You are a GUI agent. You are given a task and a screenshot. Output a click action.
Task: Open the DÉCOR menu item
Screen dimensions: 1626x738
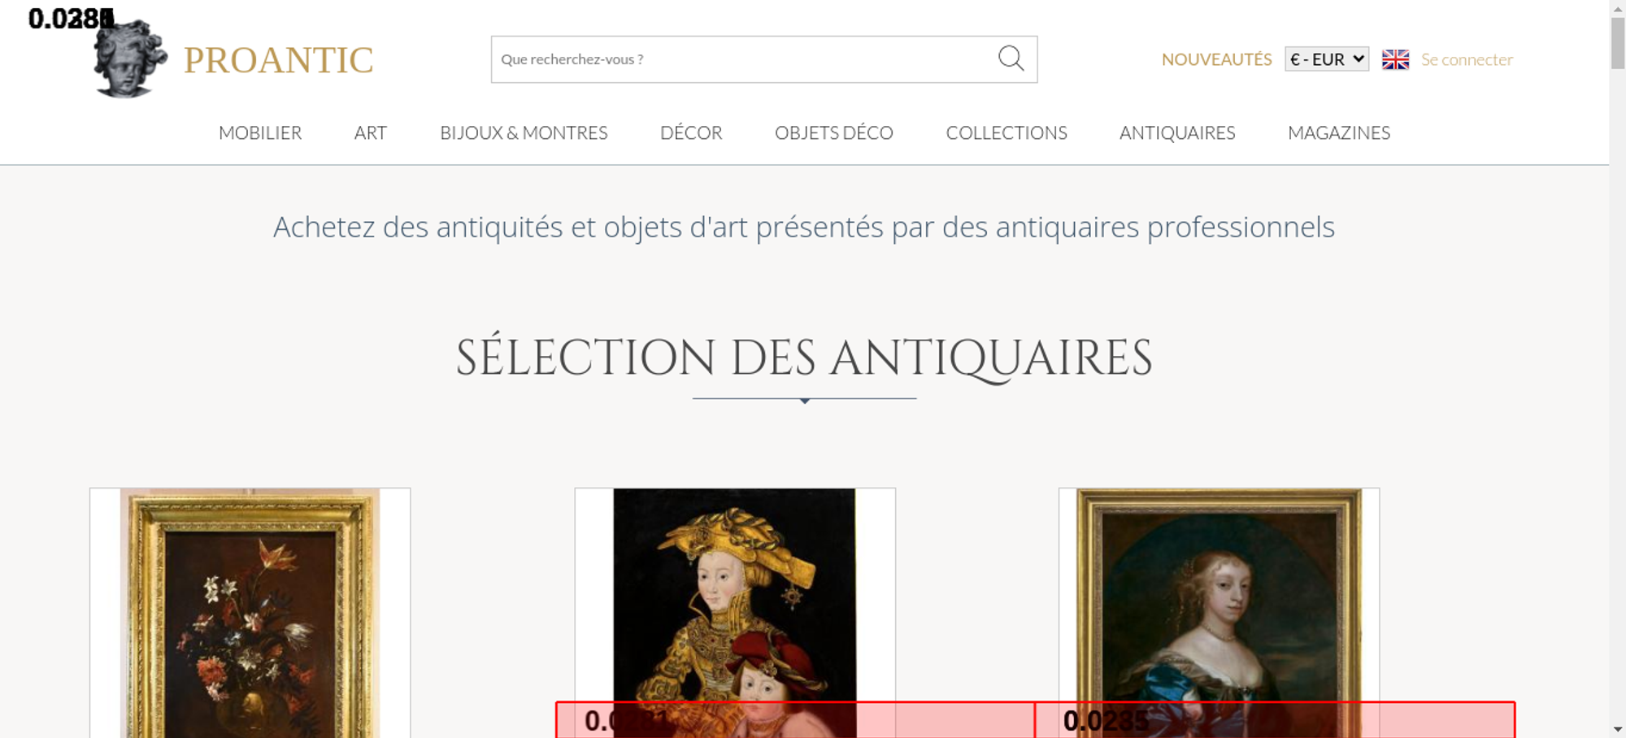(691, 132)
